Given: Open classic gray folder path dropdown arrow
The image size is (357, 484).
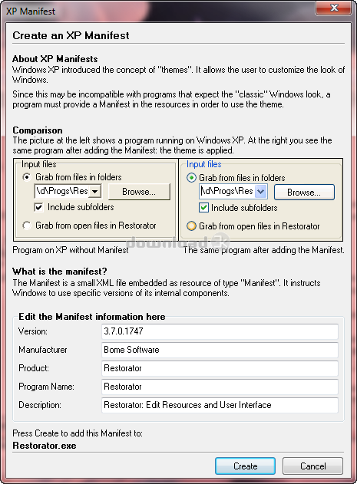Looking at the screenshot, I should click(x=95, y=192).
